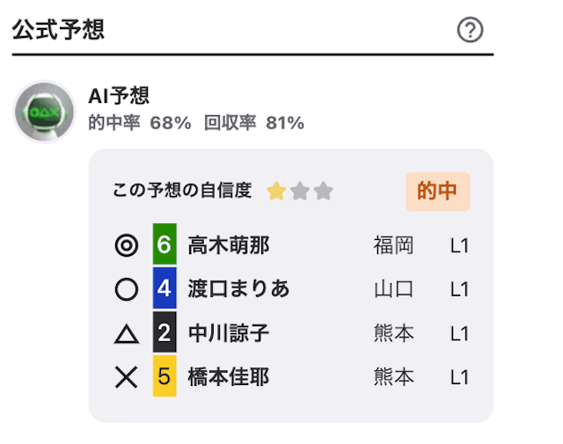This screenshot has height=444, width=563.
Task: Click the AI robot avatar
Action: pos(45,112)
